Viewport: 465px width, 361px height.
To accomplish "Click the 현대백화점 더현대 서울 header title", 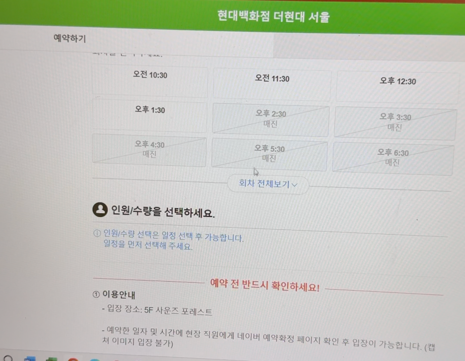I will [x=273, y=16].
